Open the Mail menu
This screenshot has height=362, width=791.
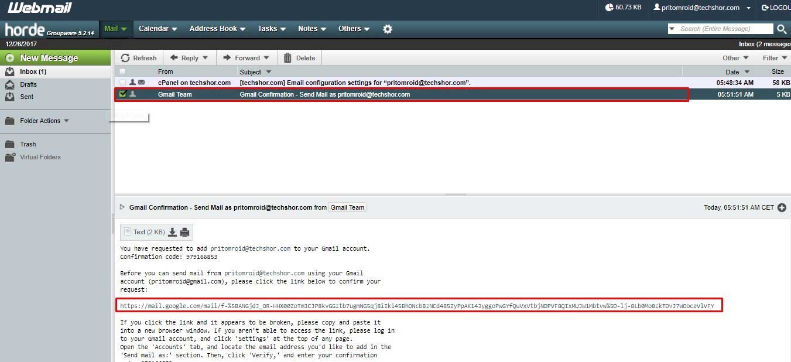pos(115,29)
